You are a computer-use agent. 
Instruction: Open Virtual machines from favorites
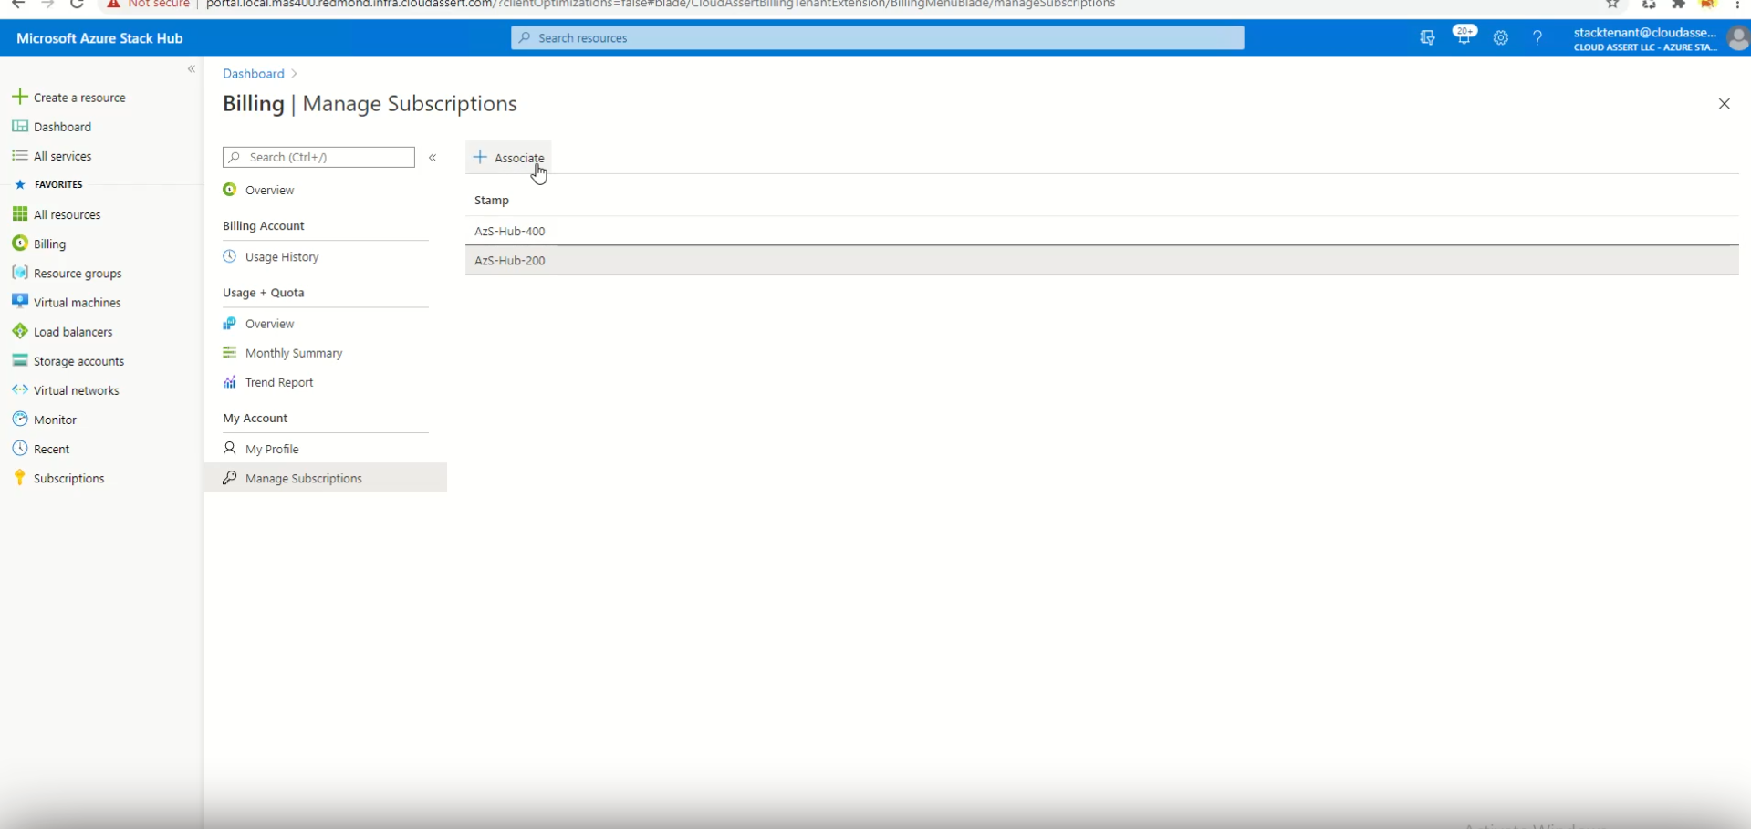pyautogui.click(x=77, y=302)
